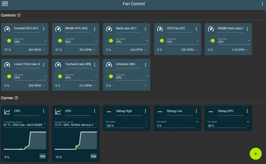Open options menu for External GPU (#1)

(44, 29)
